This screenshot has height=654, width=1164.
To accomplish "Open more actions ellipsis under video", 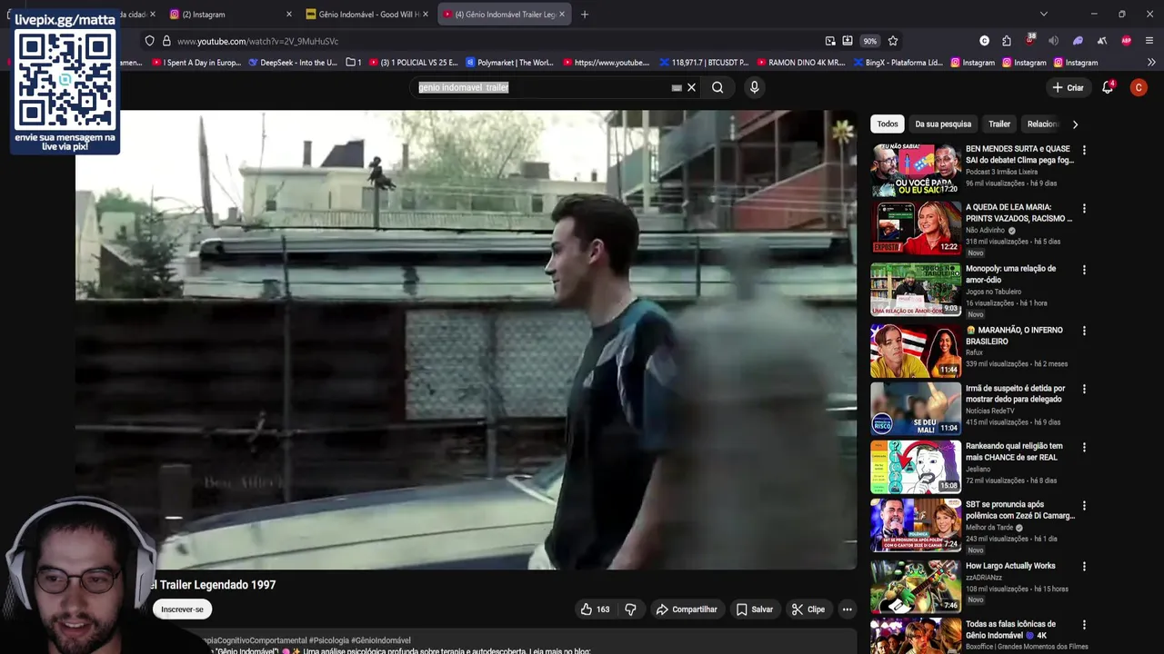I will point(847,609).
